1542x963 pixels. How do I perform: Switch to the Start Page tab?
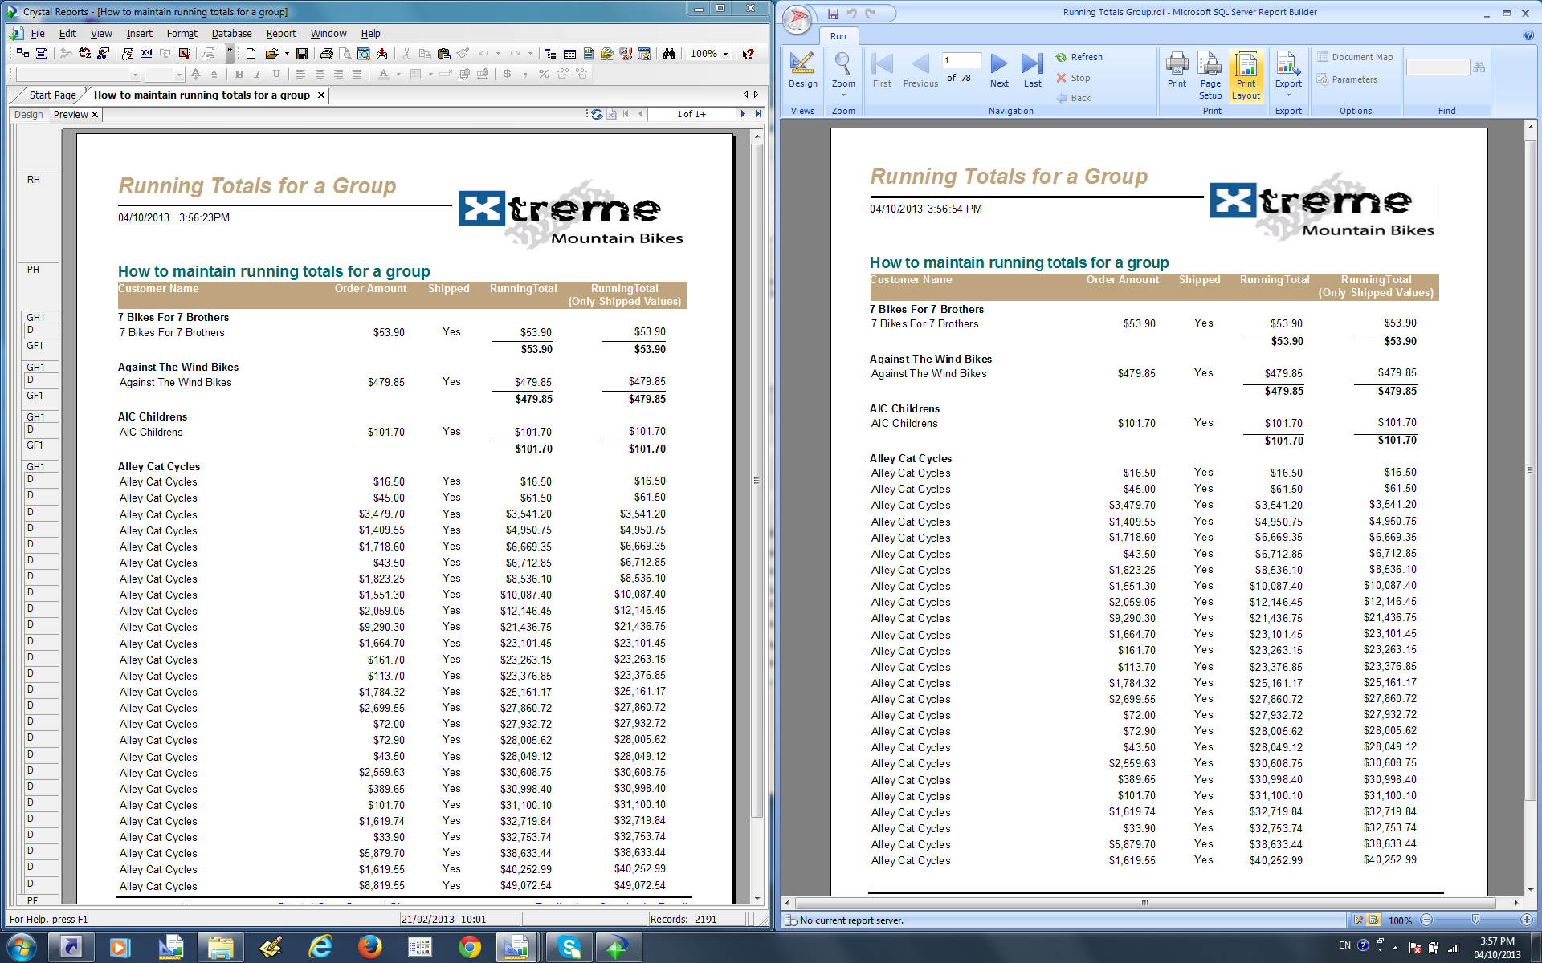52,95
